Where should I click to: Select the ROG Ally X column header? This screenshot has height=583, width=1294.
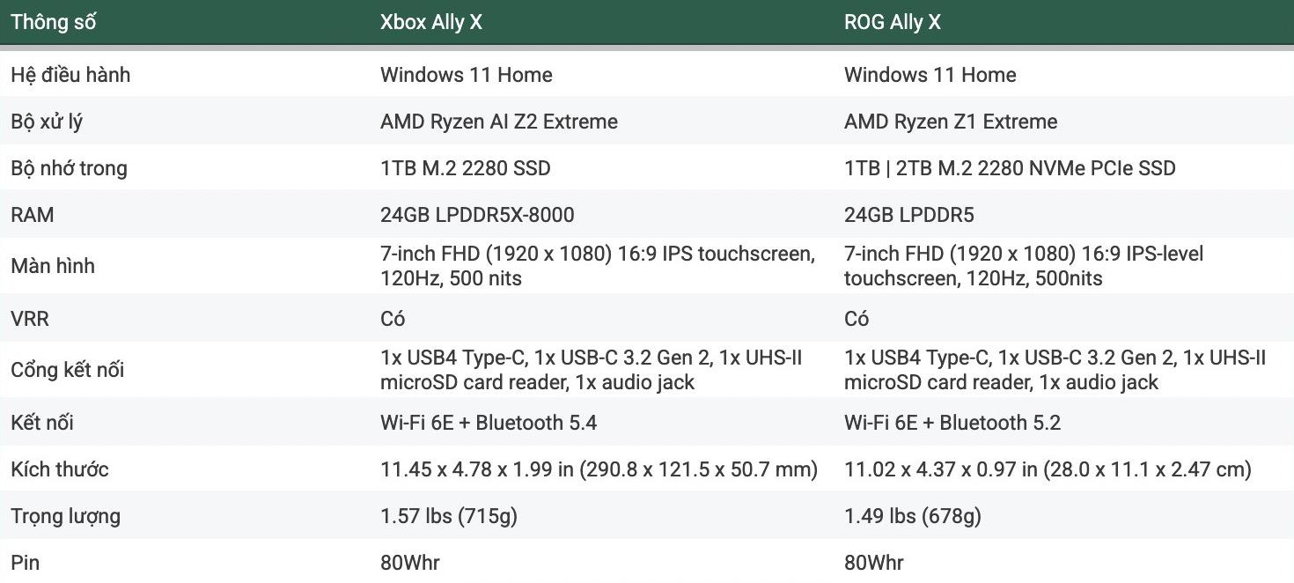coord(893,22)
